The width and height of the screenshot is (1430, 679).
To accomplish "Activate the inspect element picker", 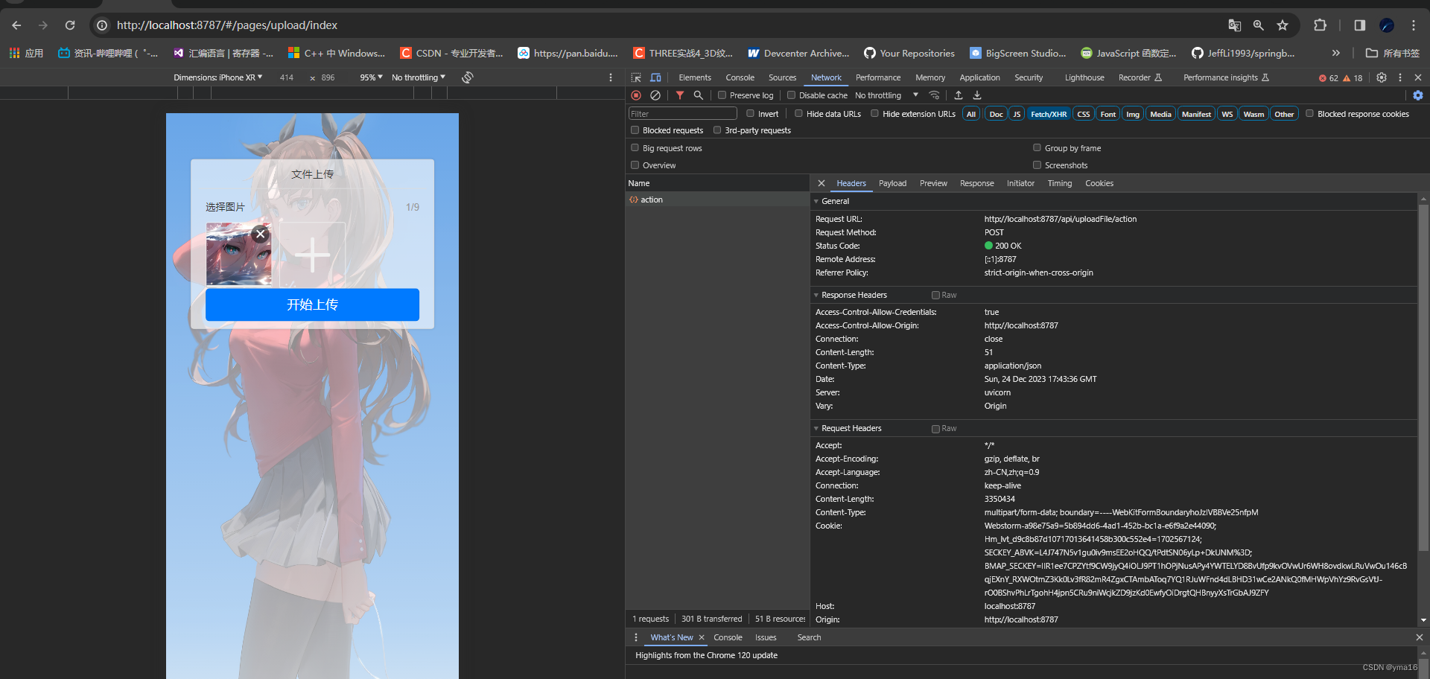I will tap(636, 77).
